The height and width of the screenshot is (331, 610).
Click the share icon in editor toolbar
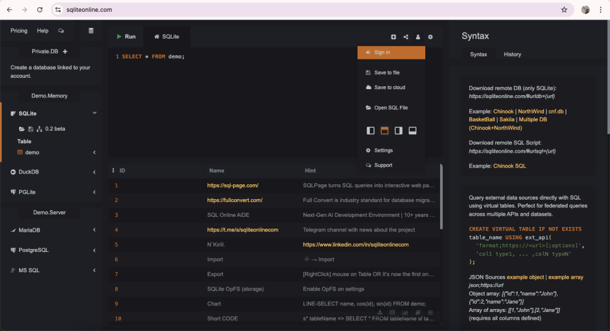pos(406,37)
